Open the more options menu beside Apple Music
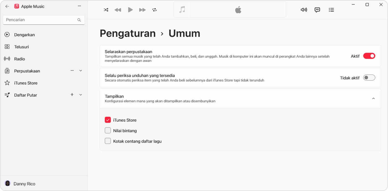Screen dimensions: 388x191 click(80, 6)
